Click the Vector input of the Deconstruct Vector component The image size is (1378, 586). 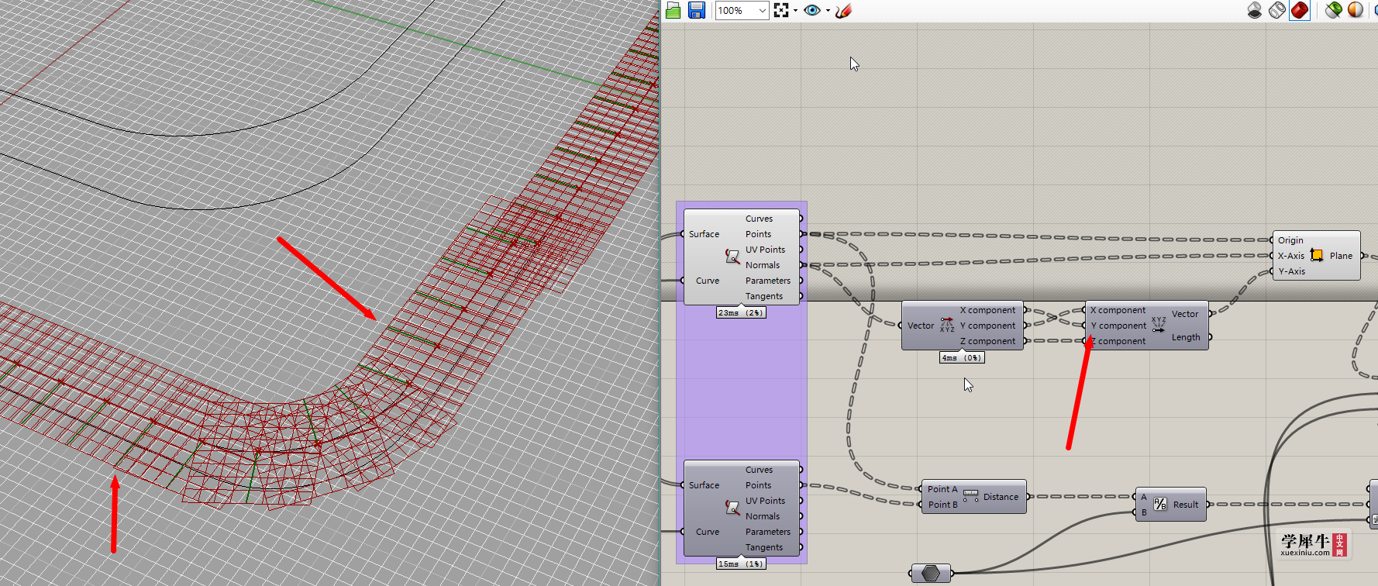coord(921,326)
